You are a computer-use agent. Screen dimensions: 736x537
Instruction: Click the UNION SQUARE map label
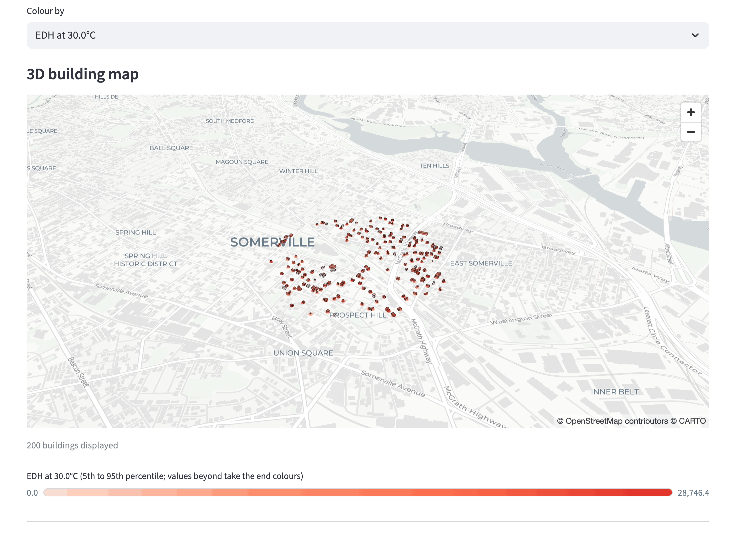tap(303, 353)
